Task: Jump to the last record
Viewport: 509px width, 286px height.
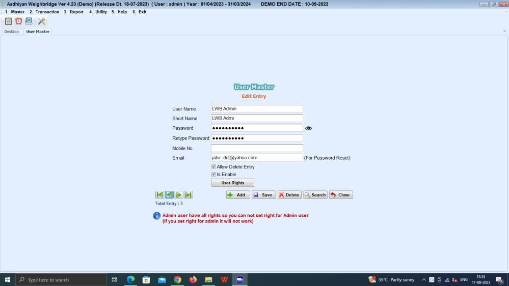Action: [189, 195]
